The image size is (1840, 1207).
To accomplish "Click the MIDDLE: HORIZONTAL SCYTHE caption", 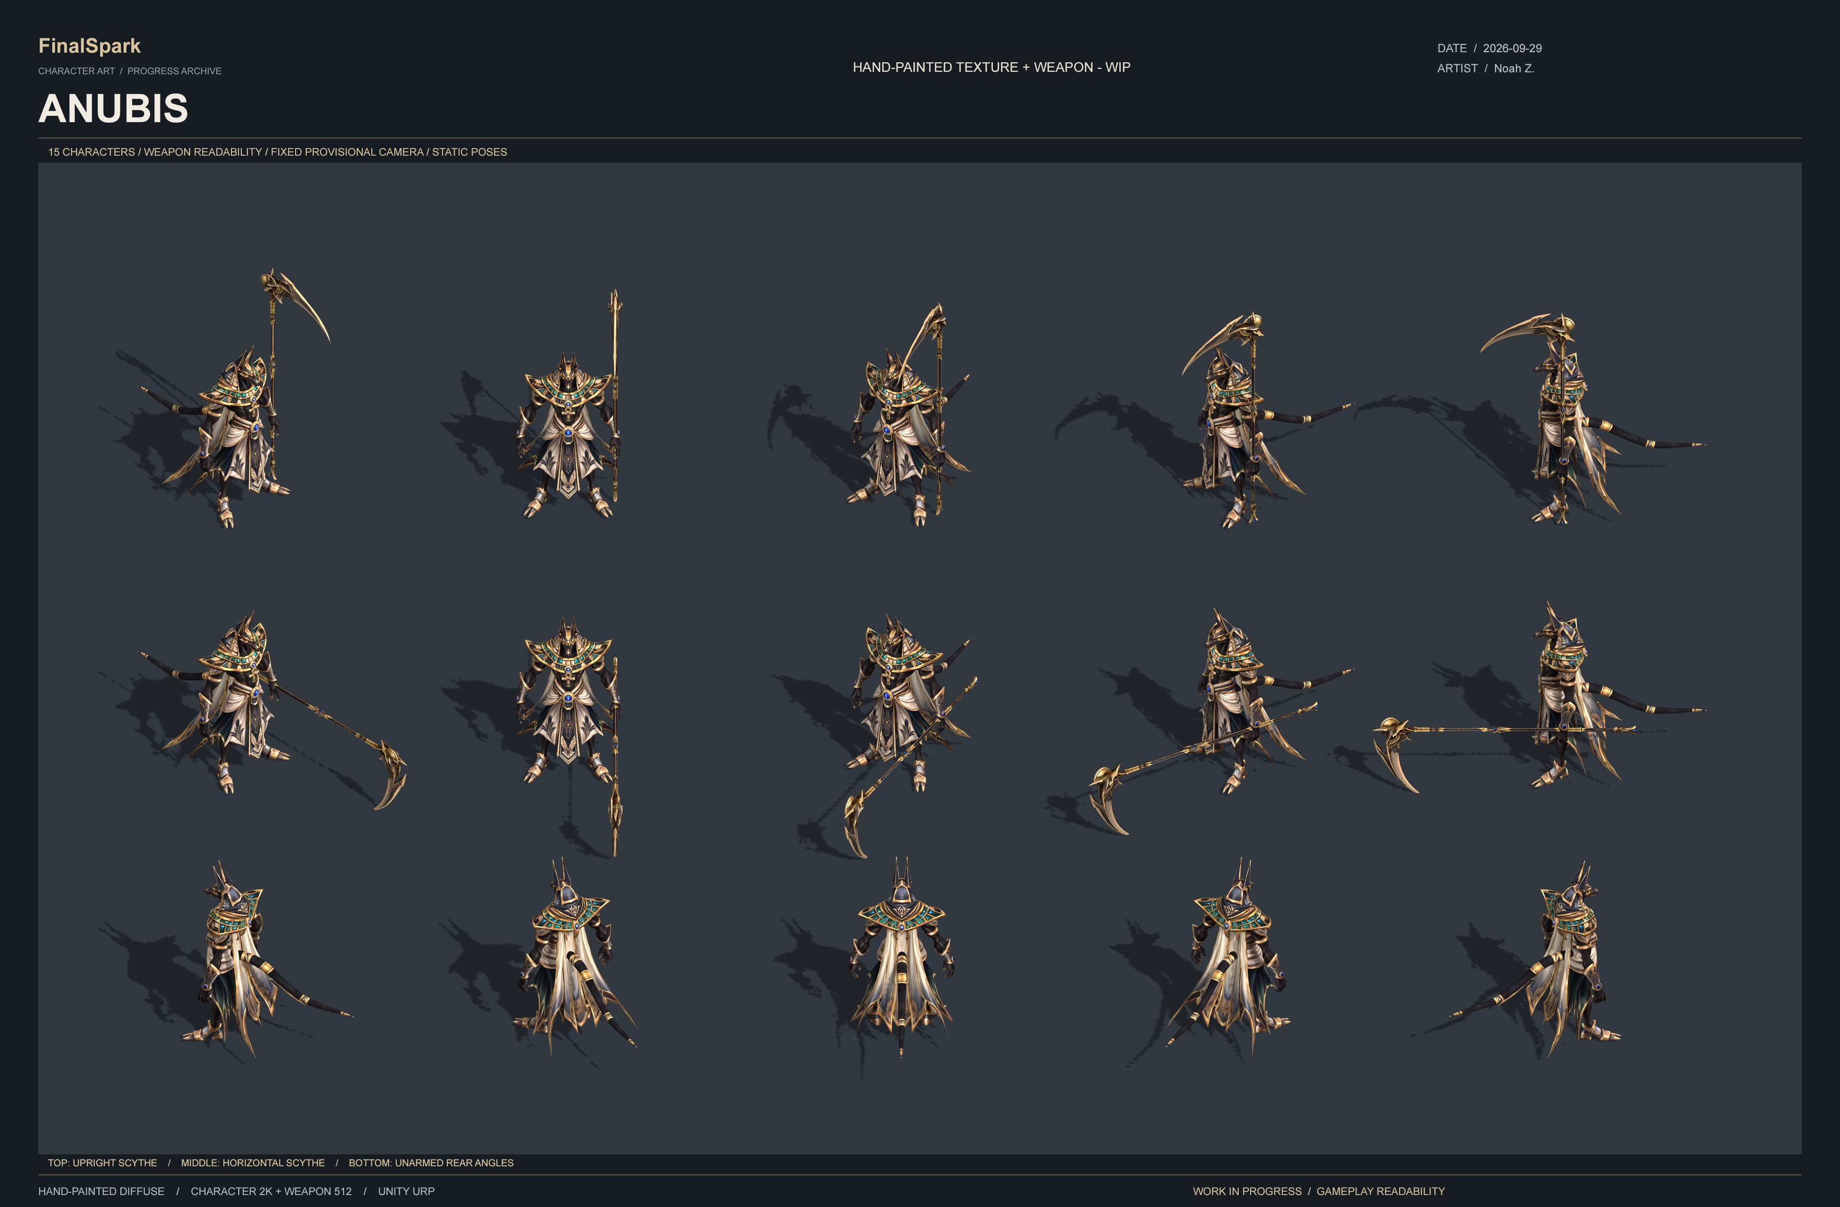I will pyautogui.click(x=253, y=1163).
